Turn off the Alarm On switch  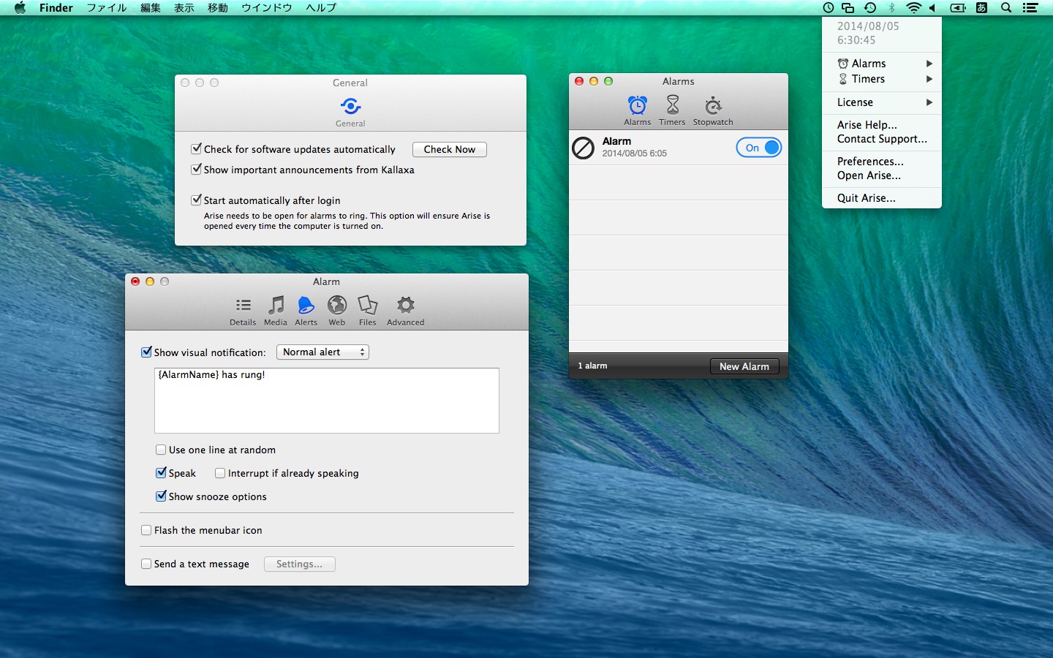(758, 148)
